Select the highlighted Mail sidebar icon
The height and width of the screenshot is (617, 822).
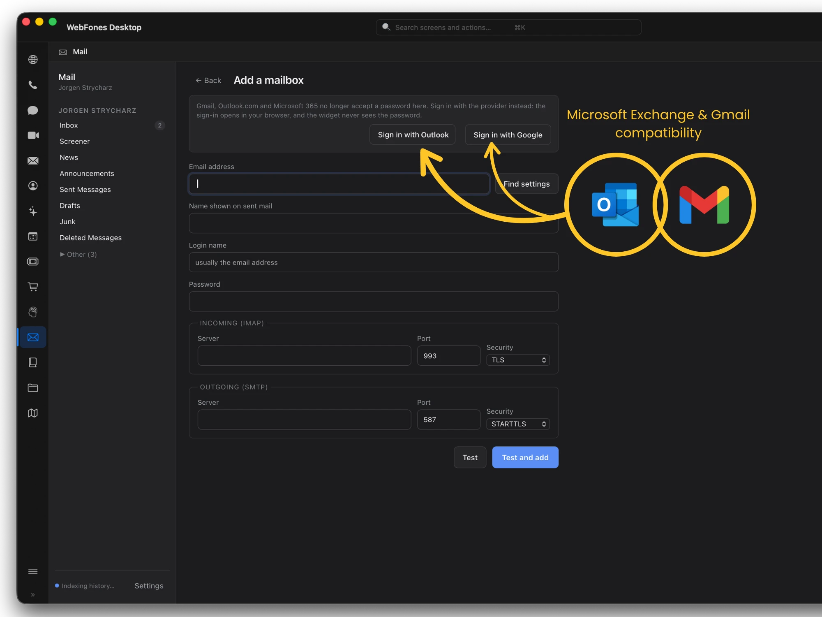pos(33,337)
